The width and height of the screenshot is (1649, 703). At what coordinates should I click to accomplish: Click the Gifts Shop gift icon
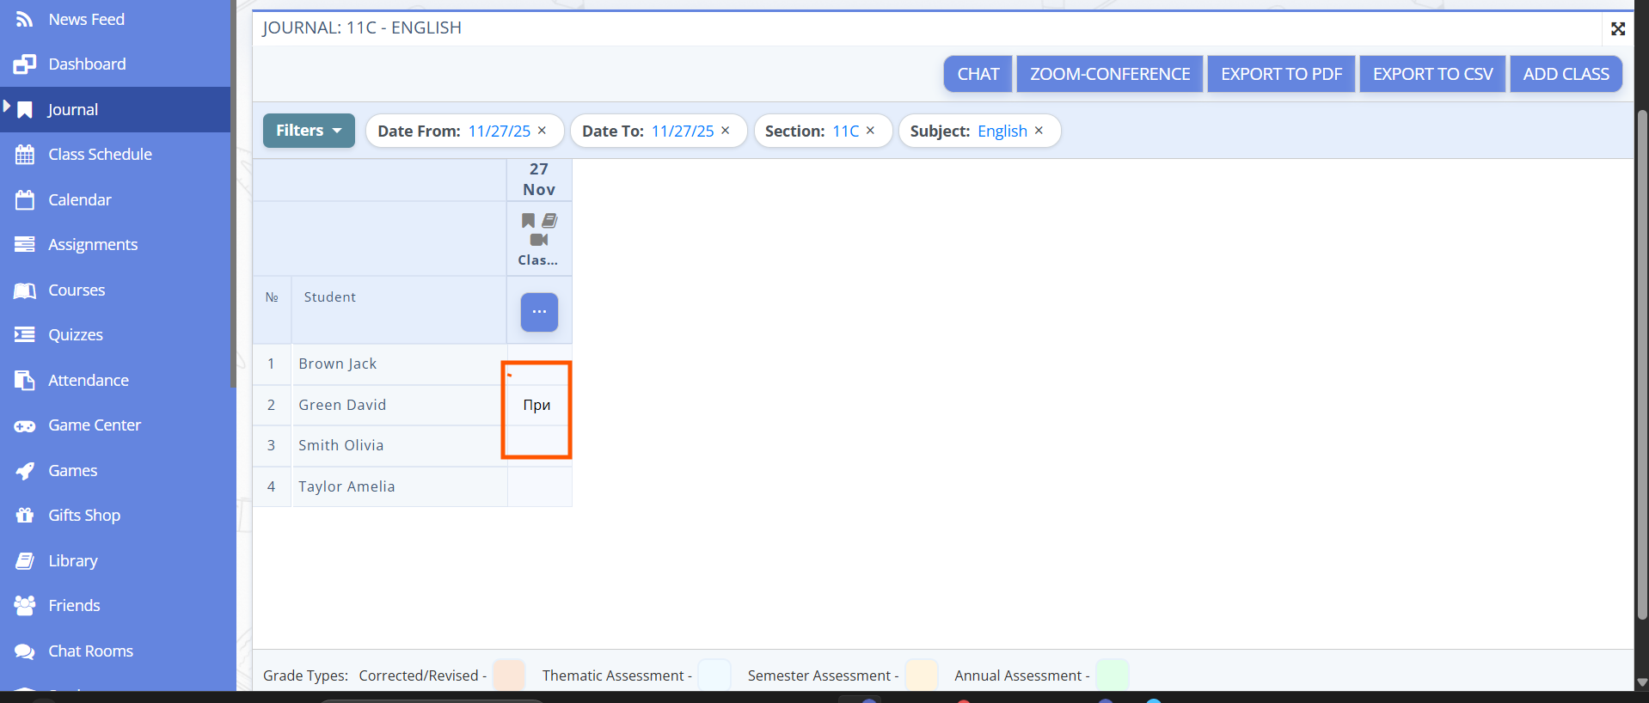[25, 516]
